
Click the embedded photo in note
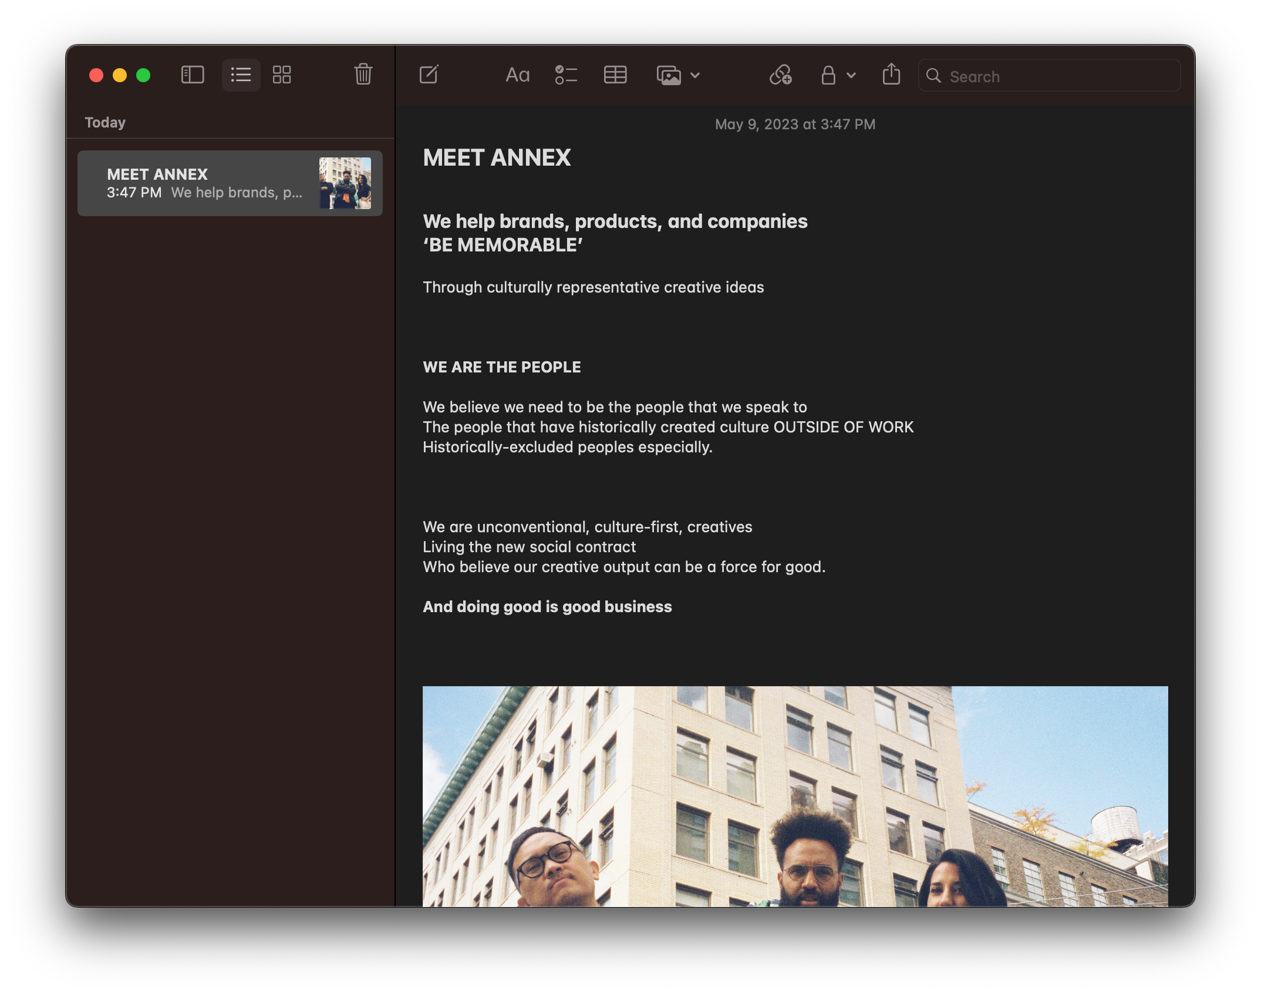795,796
